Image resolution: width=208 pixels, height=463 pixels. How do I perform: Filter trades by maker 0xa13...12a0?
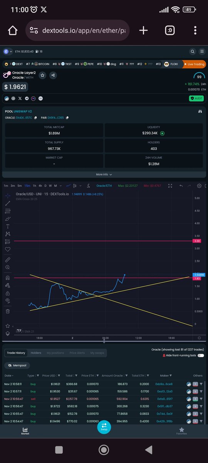pyautogui.click(x=201, y=391)
